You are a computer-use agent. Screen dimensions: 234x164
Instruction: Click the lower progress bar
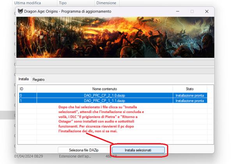pos(115,71)
